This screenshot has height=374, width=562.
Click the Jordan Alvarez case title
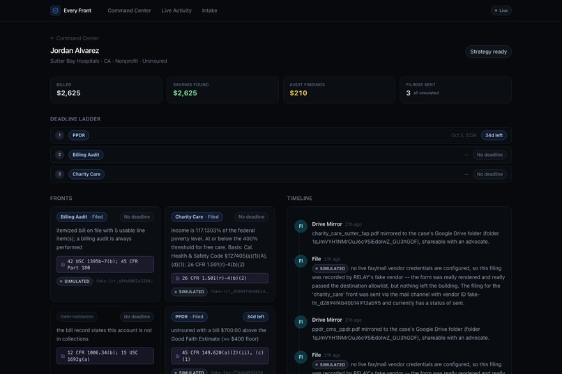click(x=75, y=50)
